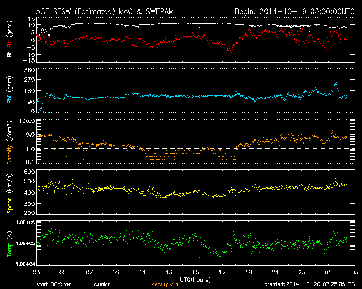Click the '15' hour label on the time axis
This screenshot has height=289, width=362.
(196, 272)
